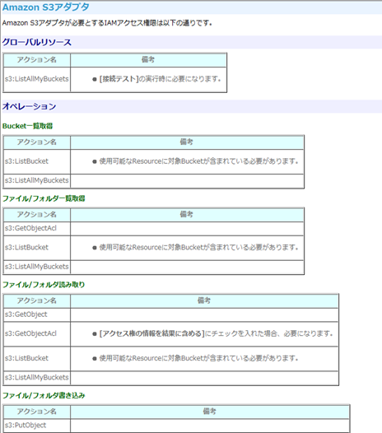Click the アクション名 header in the global resource table

(x=37, y=59)
